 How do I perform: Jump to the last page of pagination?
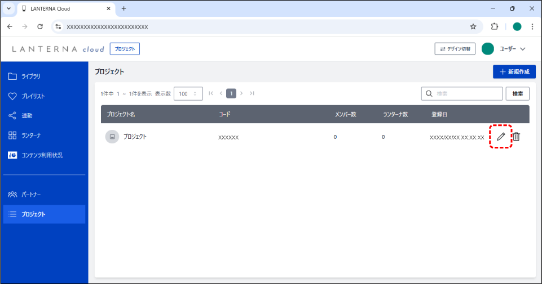pos(252,93)
